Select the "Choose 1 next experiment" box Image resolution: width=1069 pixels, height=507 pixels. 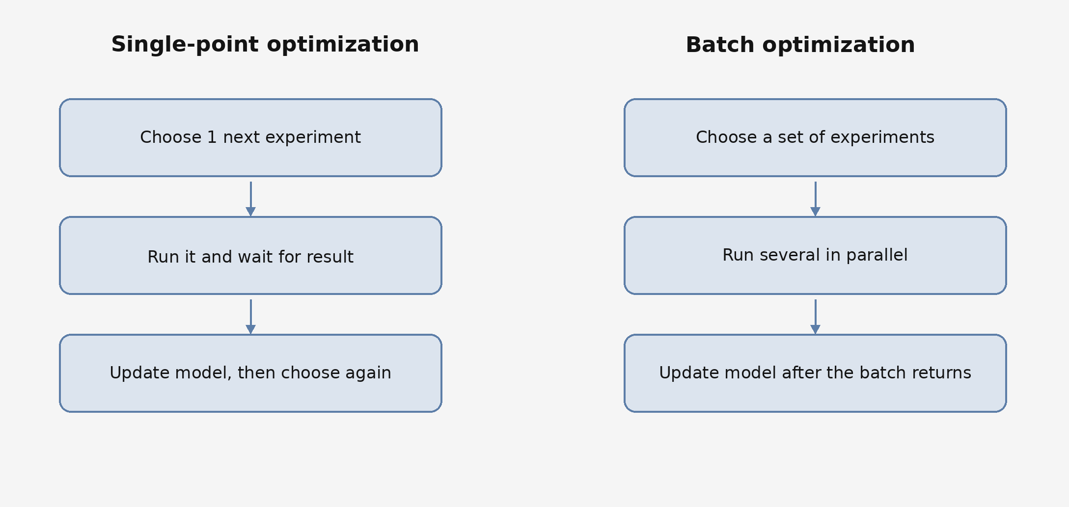tap(250, 137)
